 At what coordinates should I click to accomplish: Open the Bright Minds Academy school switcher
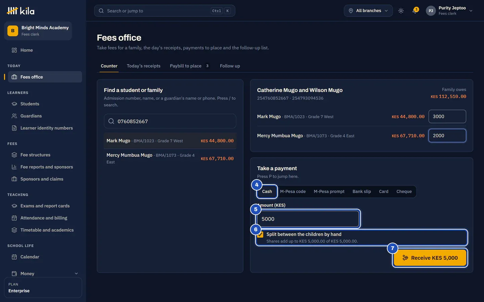click(38, 31)
